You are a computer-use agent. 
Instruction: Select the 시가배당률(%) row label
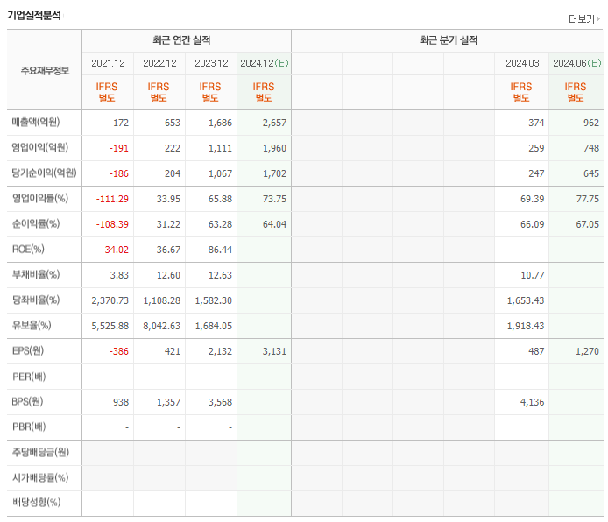[x=40, y=477]
